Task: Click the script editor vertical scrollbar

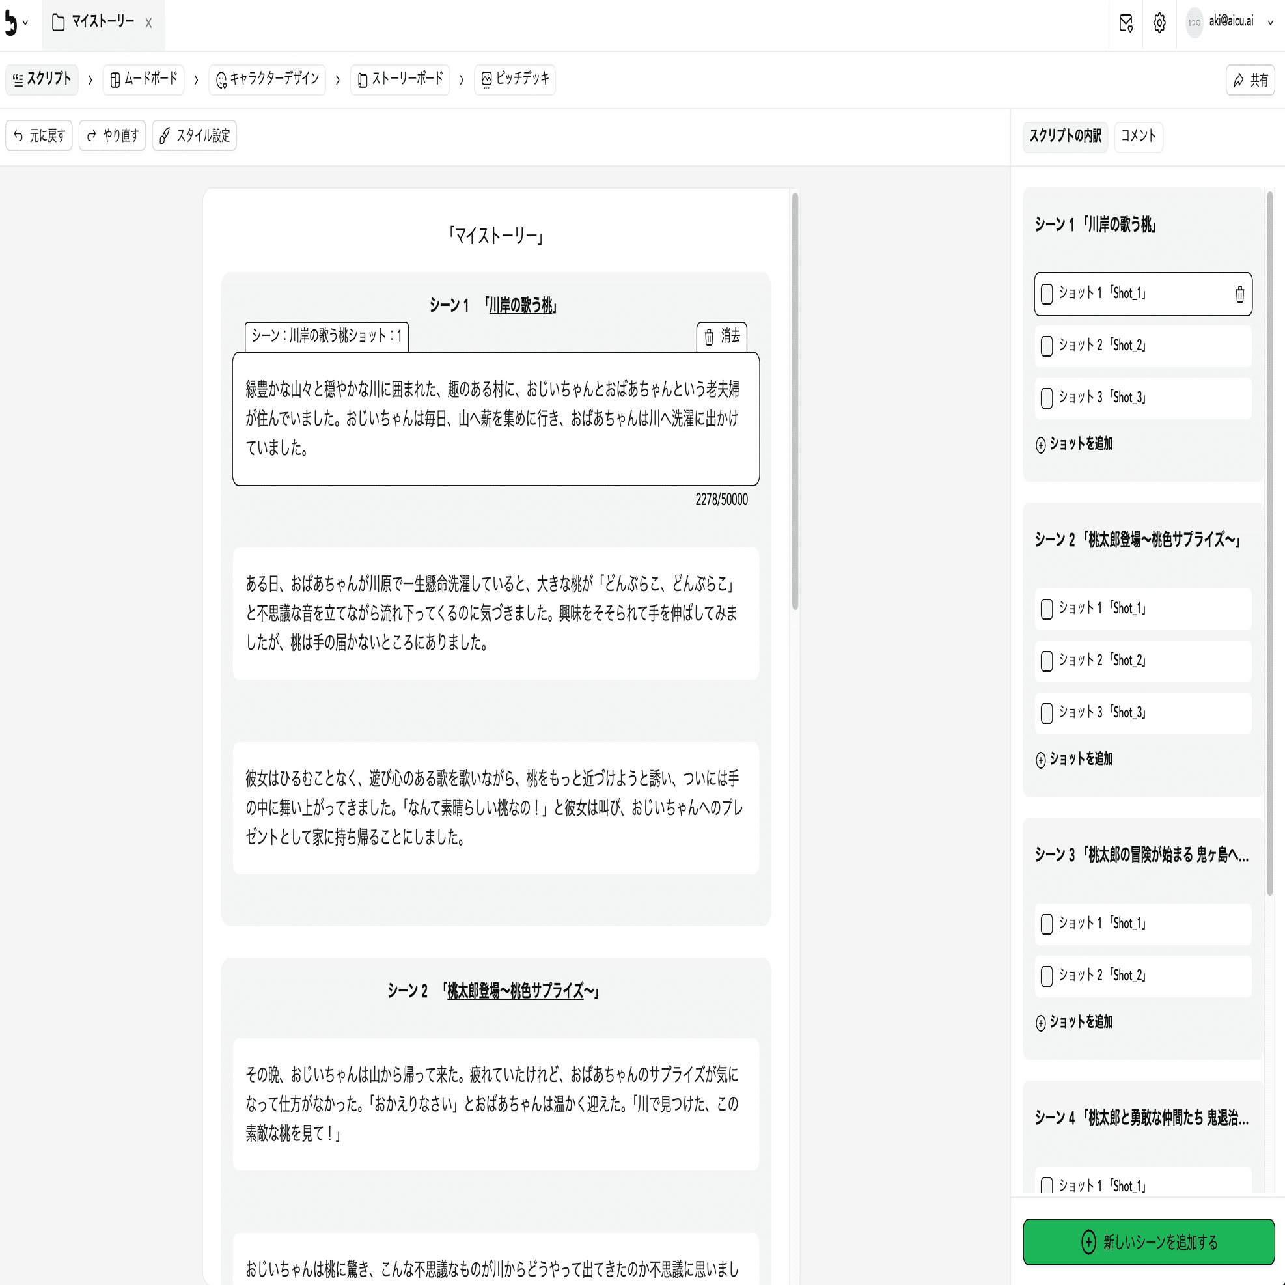Action: [795, 401]
